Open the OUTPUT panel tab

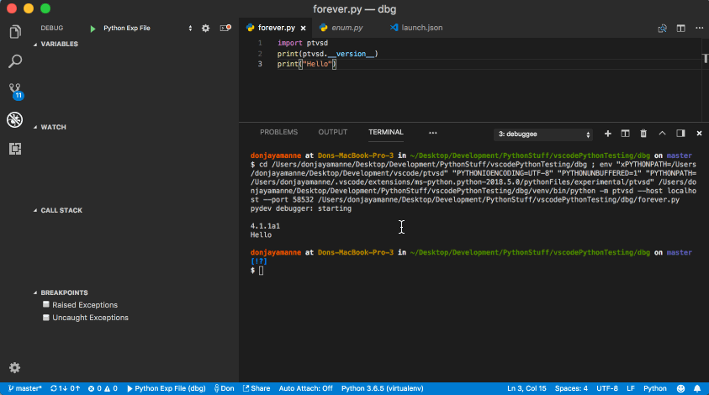333,133
